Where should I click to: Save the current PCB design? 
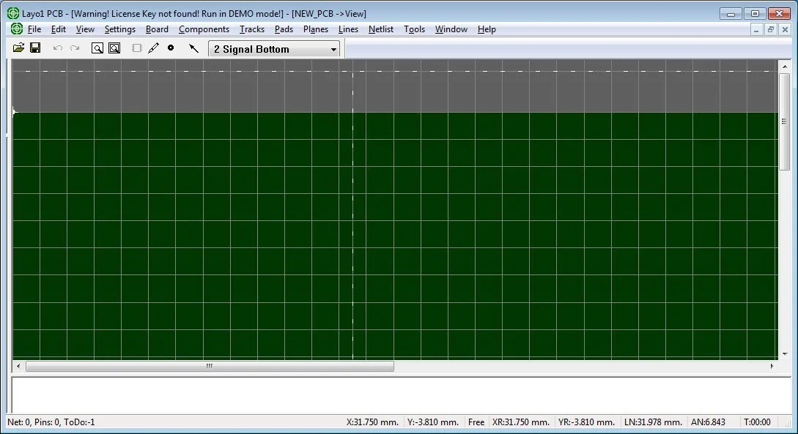click(34, 48)
